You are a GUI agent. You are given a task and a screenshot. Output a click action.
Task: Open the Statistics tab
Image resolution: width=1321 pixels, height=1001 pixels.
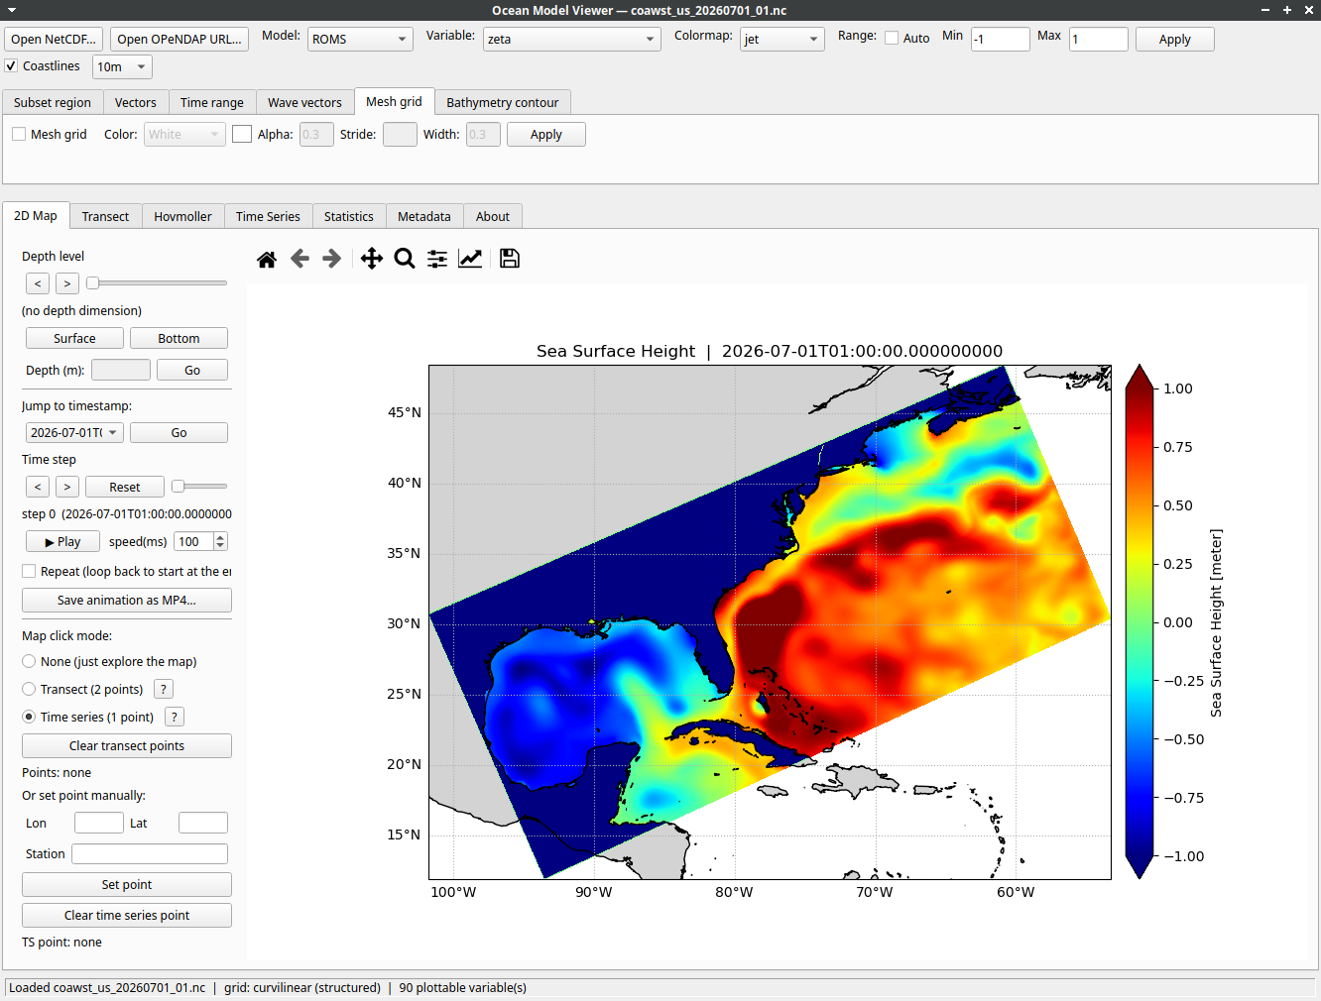(x=349, y=216)
